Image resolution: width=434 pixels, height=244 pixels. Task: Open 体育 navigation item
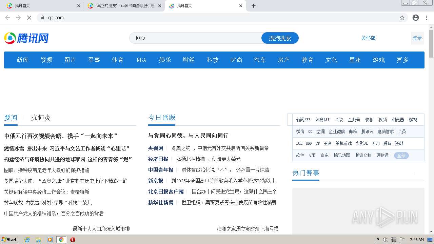[118, 60]
